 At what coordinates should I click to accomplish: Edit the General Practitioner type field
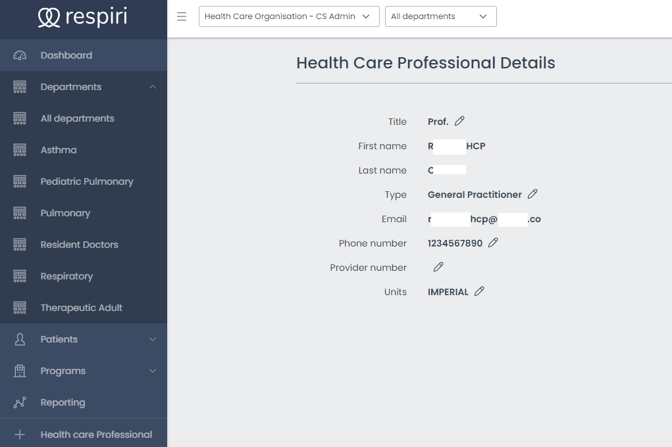click(532, 194)
